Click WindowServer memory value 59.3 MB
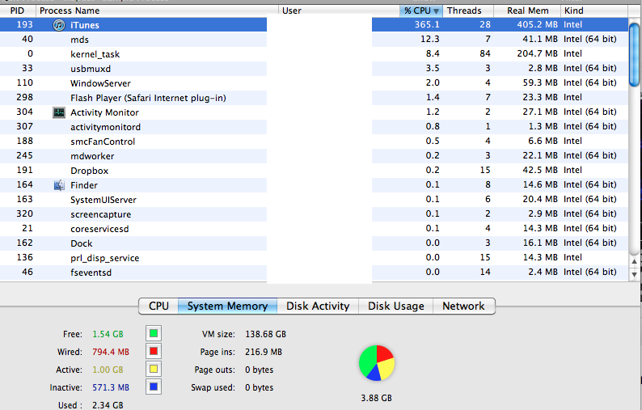This screenshot has height=410, width=642. (540, 82)
